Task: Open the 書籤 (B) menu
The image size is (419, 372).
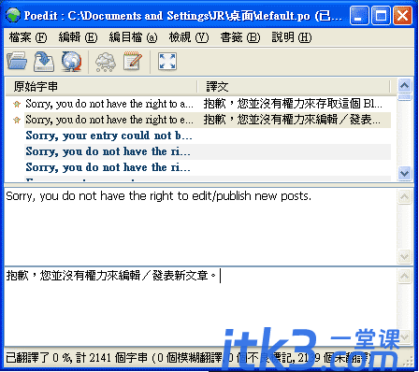Action: pyautogui.click(x=240, y=37)
